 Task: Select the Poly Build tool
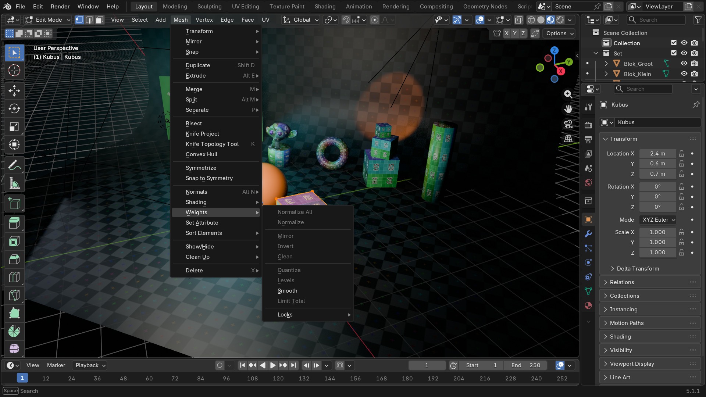click(14, 313)
